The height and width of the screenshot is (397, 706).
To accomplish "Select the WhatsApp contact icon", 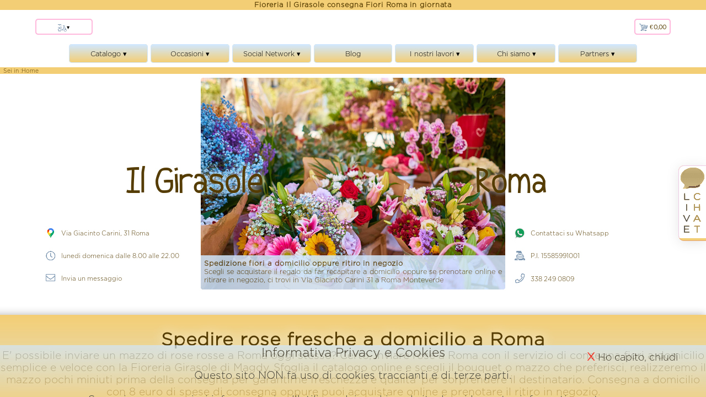I will coord(519,233).
